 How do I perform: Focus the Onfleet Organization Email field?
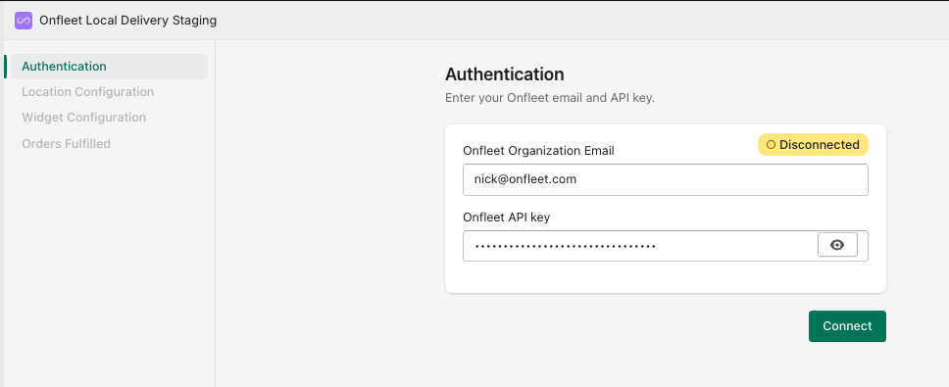665,179
